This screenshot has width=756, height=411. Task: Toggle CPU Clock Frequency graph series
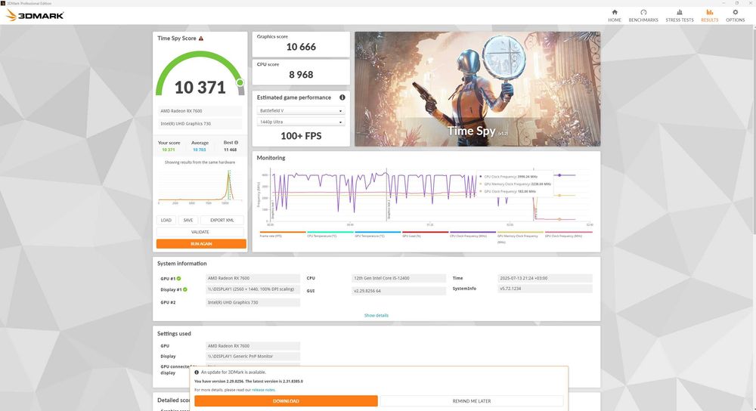[472, 234]
